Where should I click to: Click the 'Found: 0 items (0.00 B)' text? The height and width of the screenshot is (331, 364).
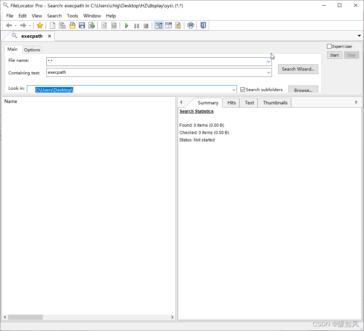(x=201, y=125)
